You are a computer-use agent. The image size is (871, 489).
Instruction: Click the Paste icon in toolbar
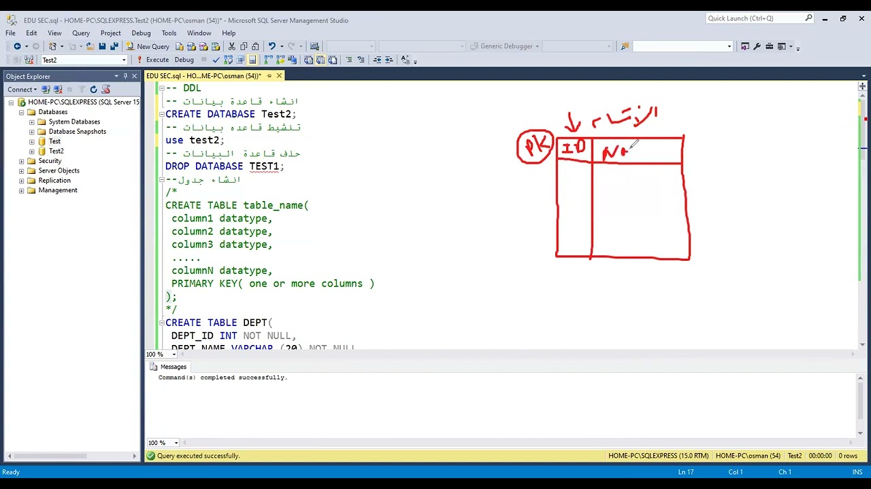[255, 46]
